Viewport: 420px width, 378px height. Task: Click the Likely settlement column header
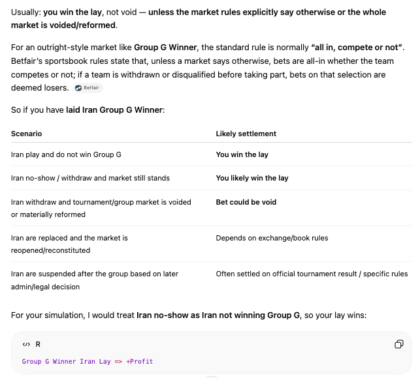(246, 134)
